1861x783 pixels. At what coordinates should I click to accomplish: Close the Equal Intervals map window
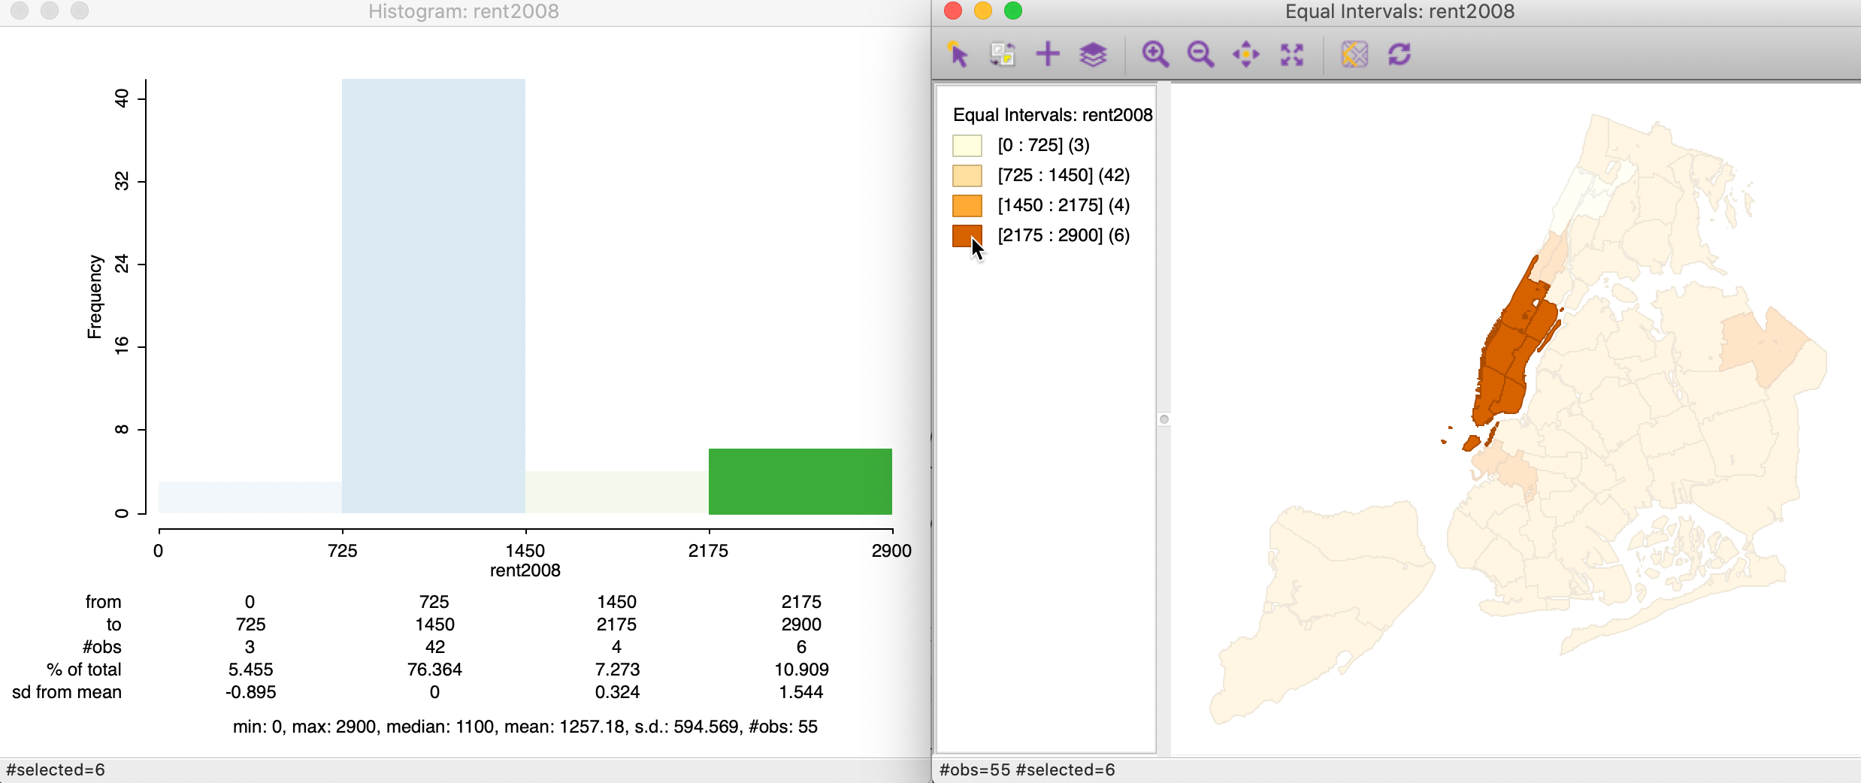(x=953, y=11)
